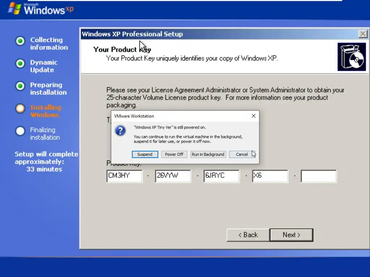Click the Suspend button in VMware dialog

point(145,154)
